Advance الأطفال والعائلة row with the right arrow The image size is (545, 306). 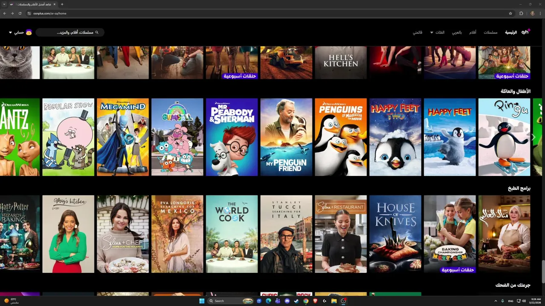click(x=533, y=137)
